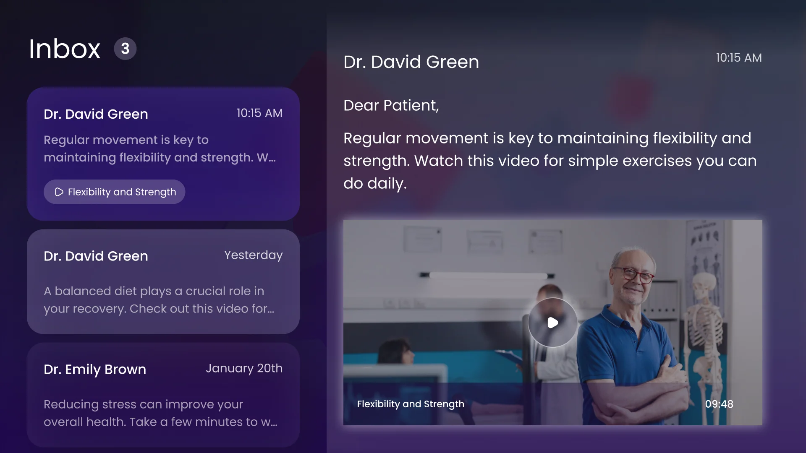Click the Dr. Emily Brown sender name
Viewport: 806px width, 453px height.
95,369
